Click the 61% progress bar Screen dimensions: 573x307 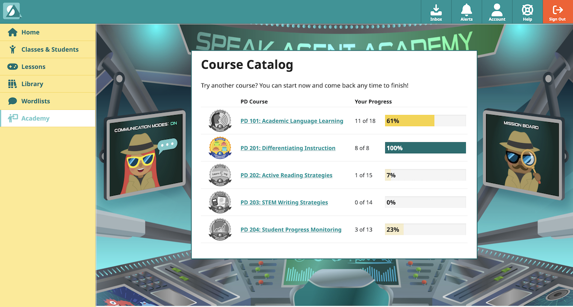coord(425,121)
